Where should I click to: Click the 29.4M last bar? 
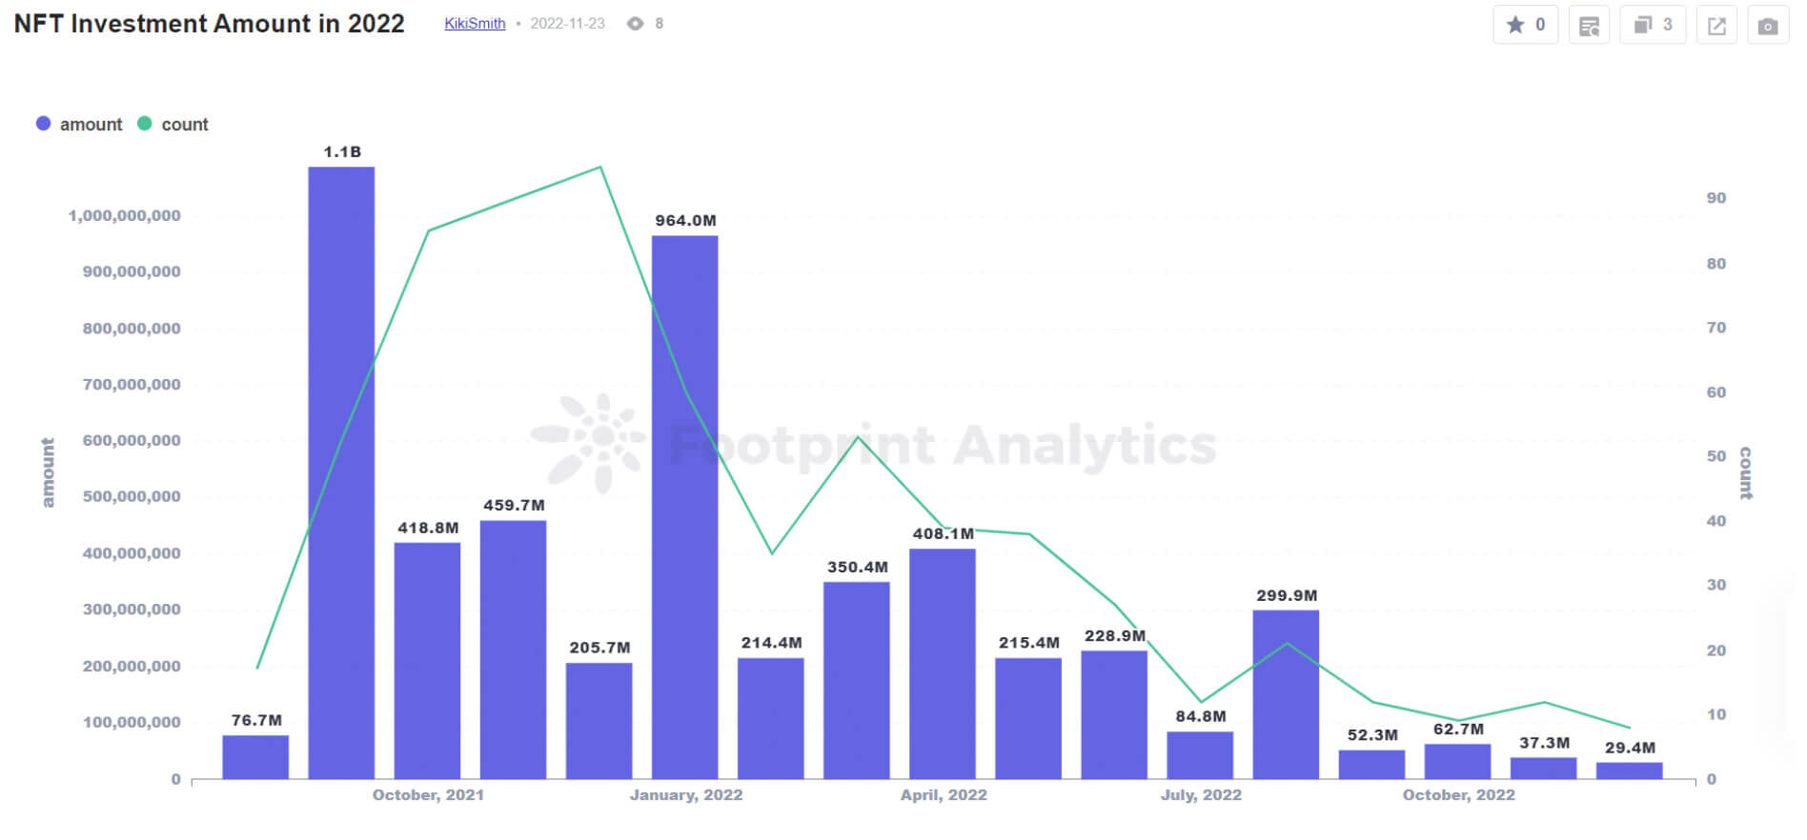click(x=1629, y=770)
